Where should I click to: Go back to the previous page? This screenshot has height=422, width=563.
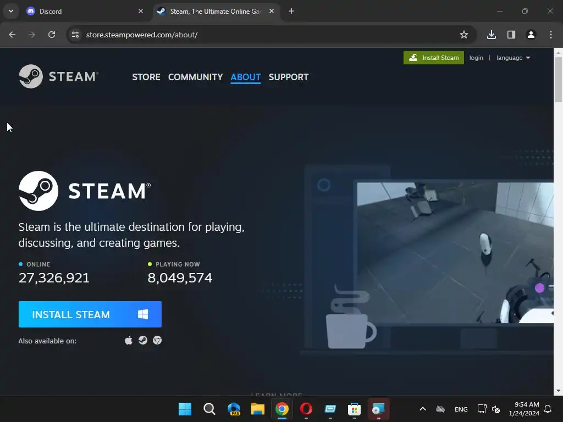12,35
